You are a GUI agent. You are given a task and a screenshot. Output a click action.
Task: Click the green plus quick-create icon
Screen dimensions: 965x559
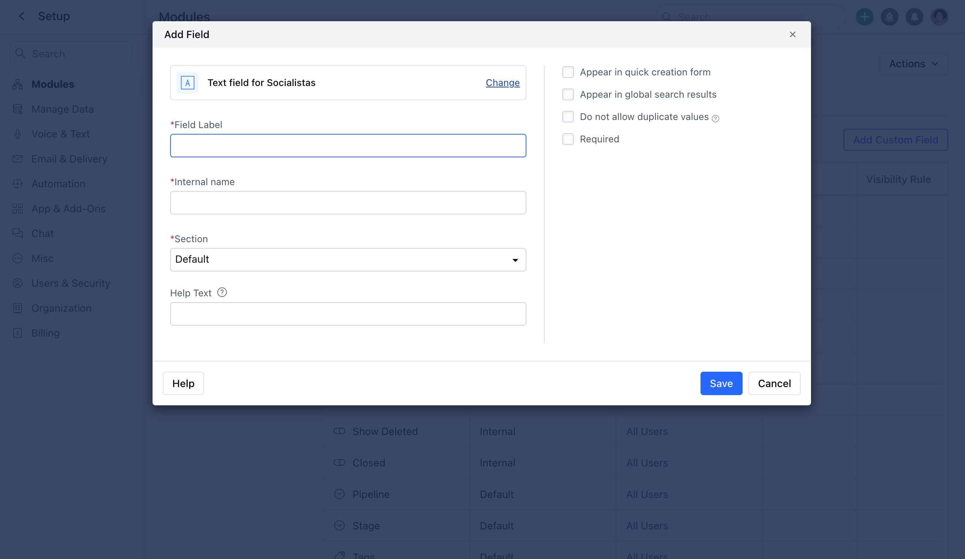[864, 17]
